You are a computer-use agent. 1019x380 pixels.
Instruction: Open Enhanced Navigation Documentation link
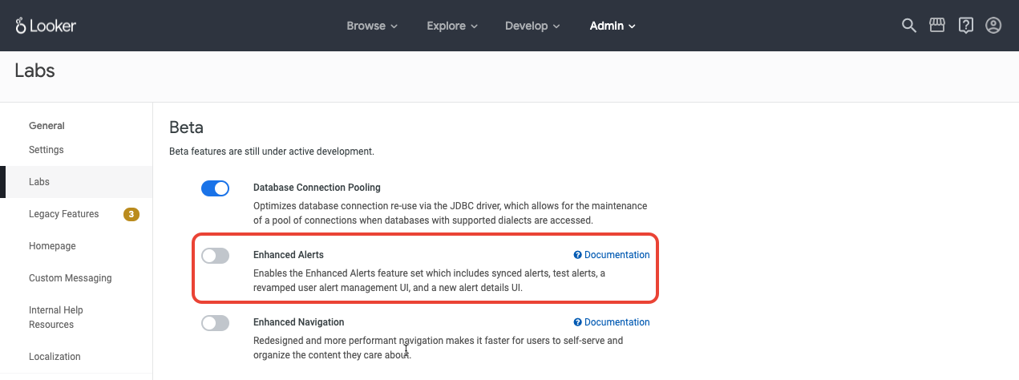pyautogui.click(x=617, y=322)
